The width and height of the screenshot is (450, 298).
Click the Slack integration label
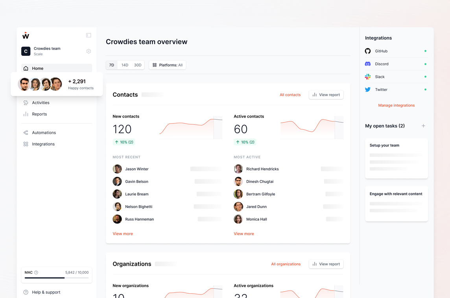click(380, 77)
